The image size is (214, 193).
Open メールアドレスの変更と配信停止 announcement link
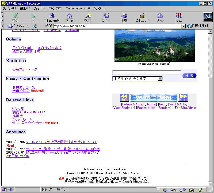[x=62, y=142]
